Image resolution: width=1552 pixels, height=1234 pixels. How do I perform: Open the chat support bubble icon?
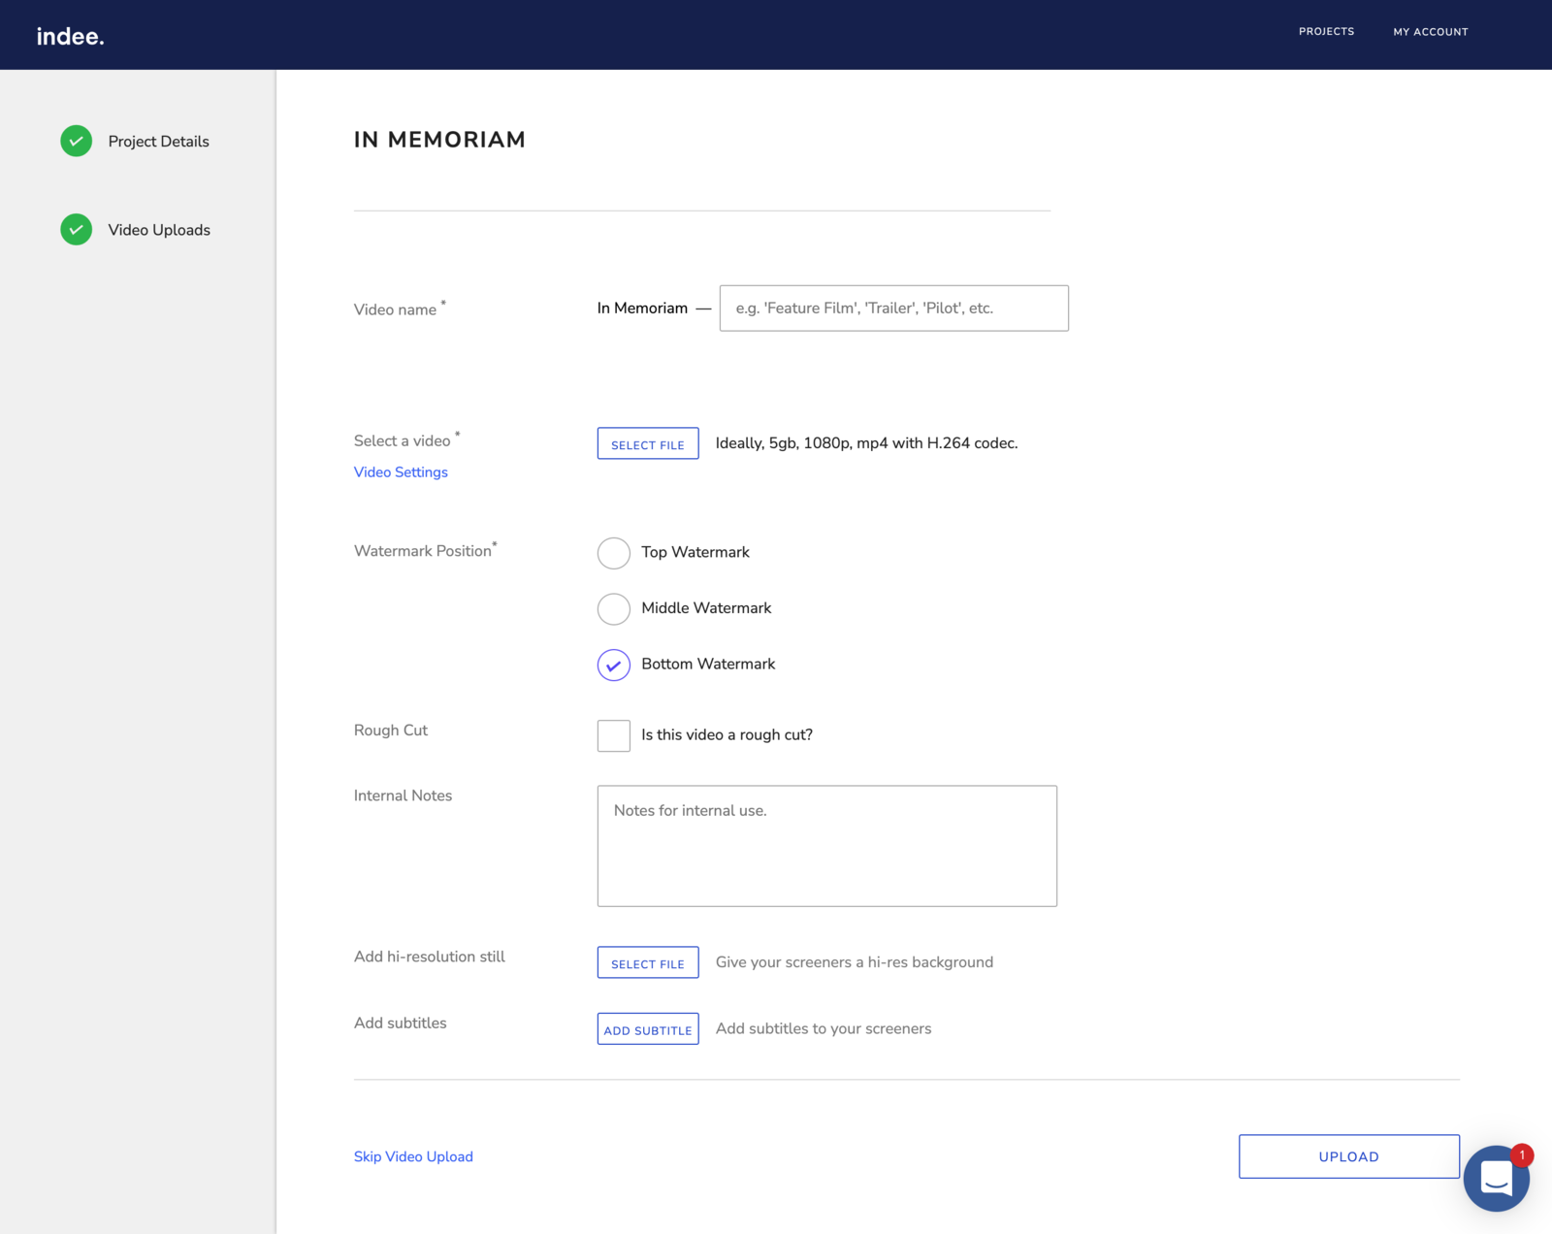1496,1178
